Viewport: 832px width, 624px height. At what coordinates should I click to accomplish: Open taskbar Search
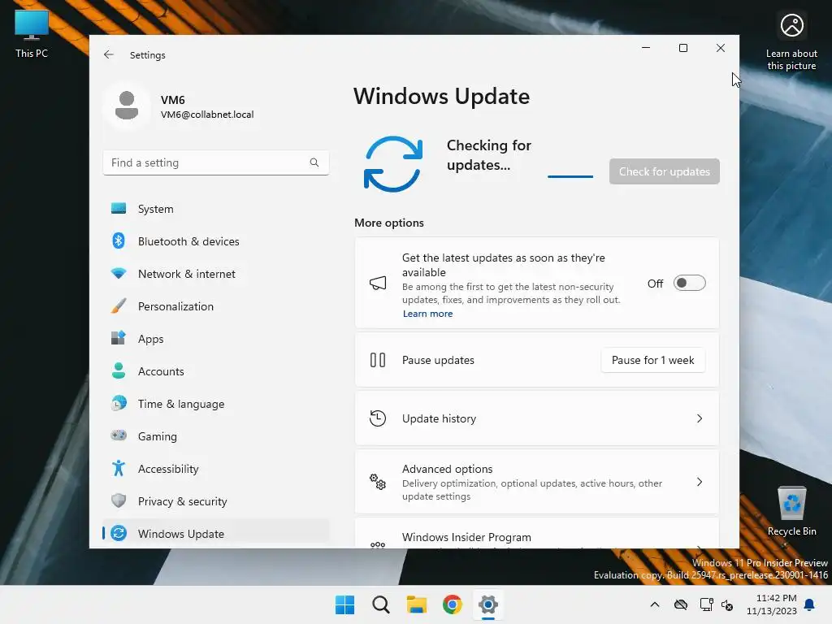coord(380,604)
